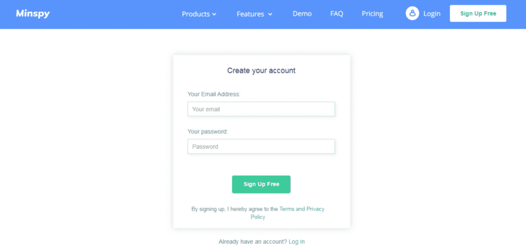
Task: Click the Minspy logo in the header
Action: point(33,14)
